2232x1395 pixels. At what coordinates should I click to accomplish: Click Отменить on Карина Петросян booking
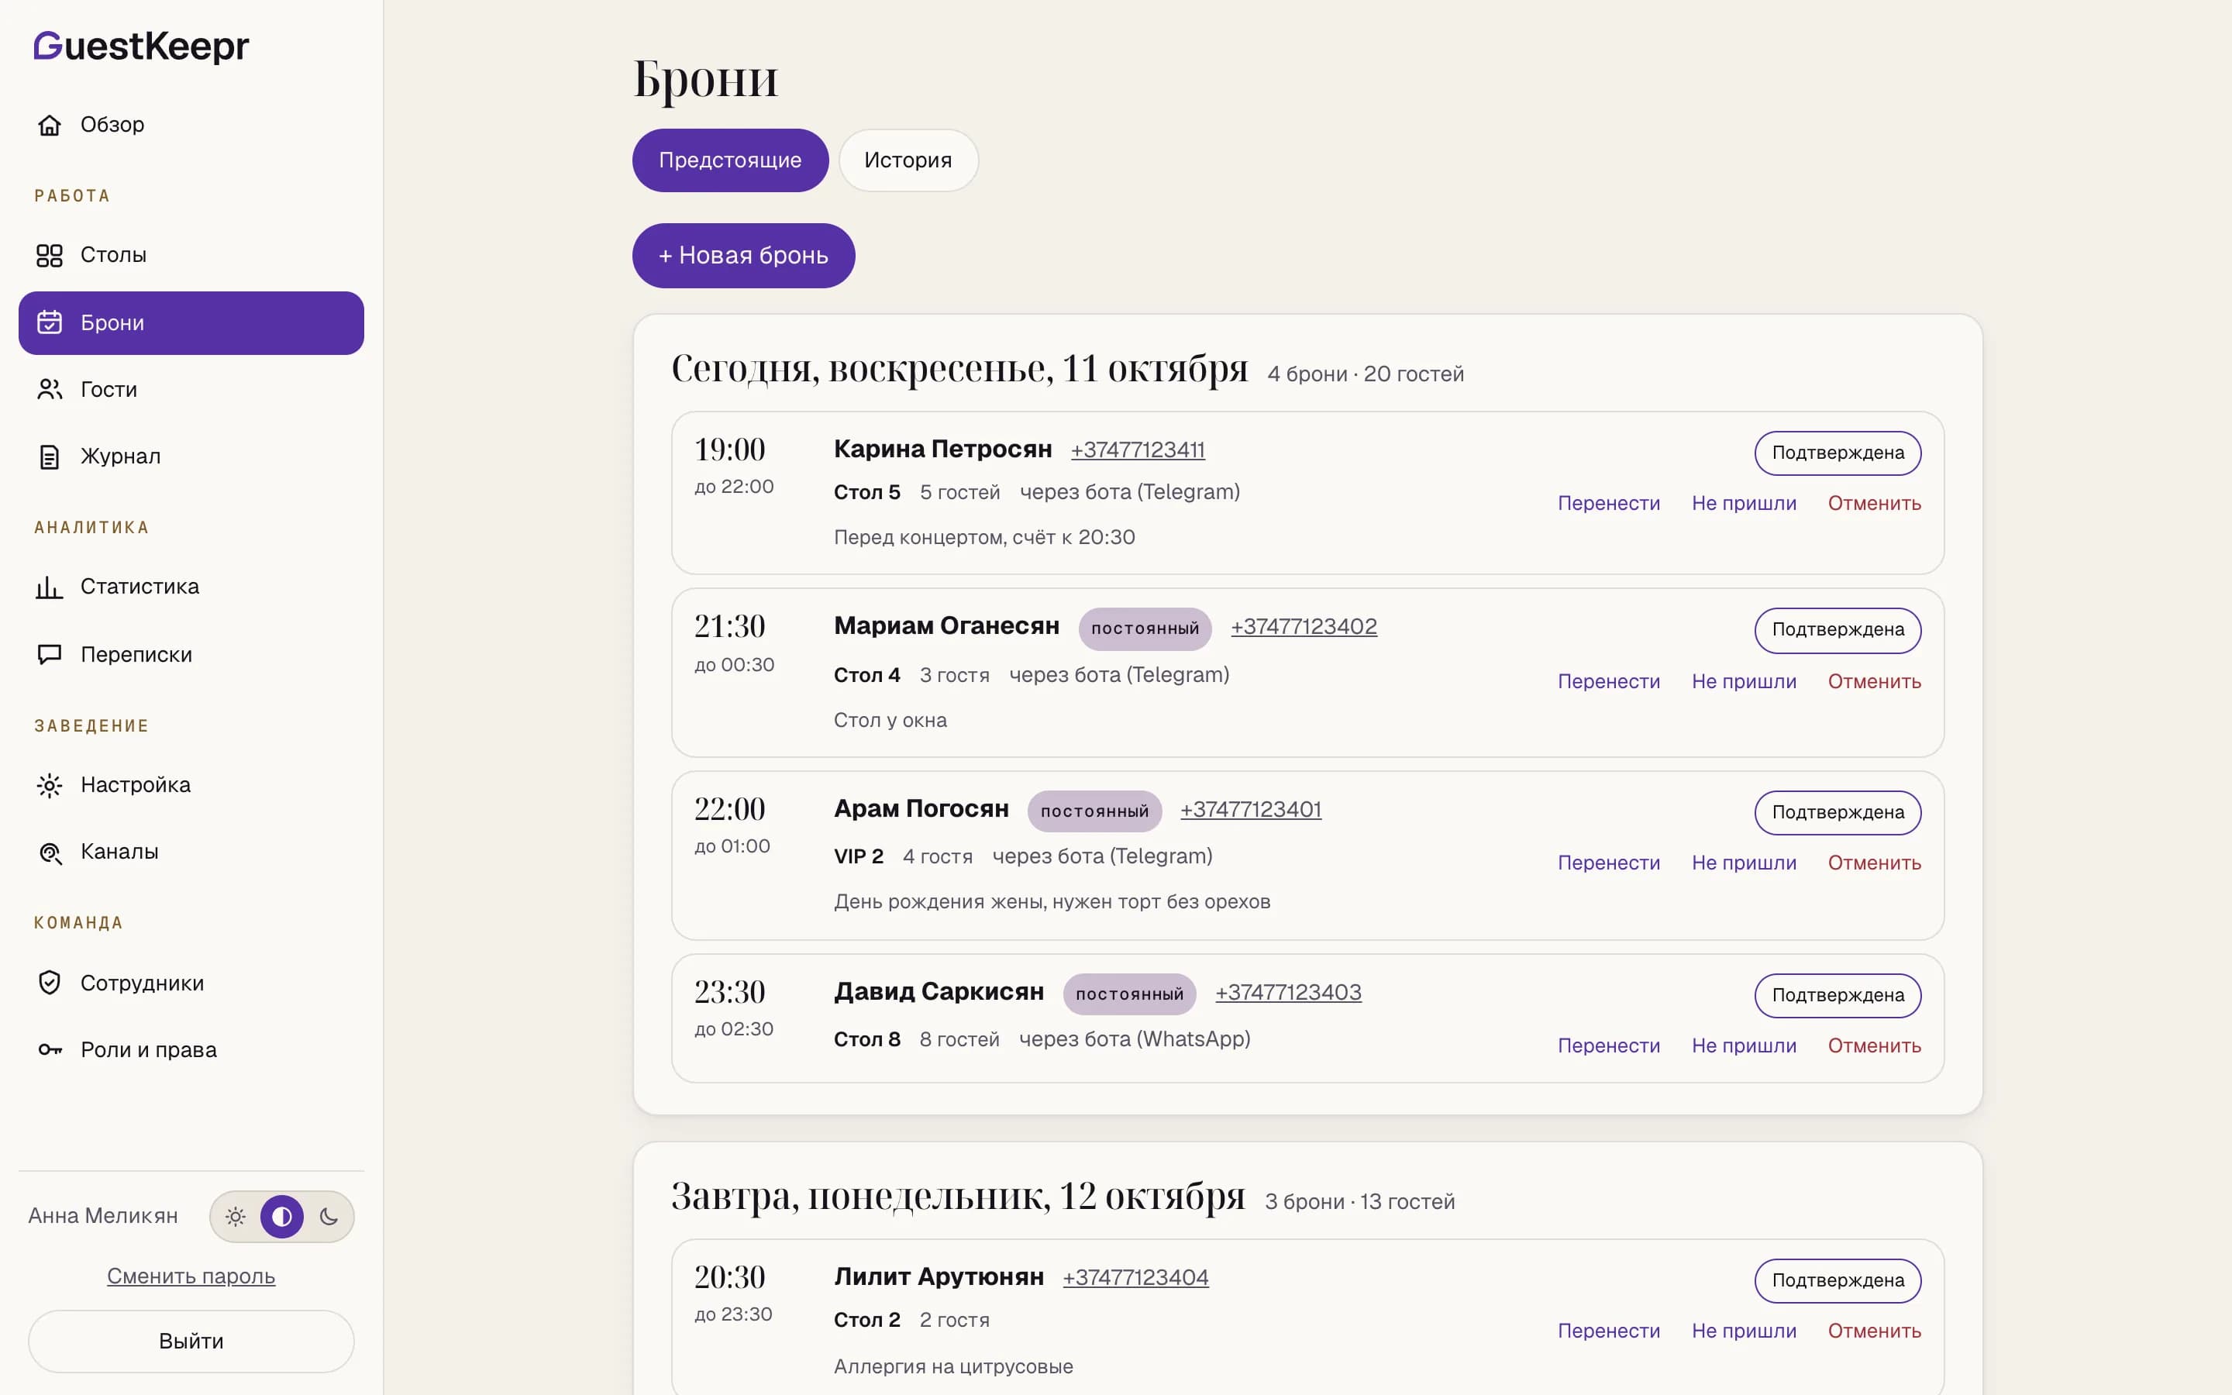[x=1874, y=504]
